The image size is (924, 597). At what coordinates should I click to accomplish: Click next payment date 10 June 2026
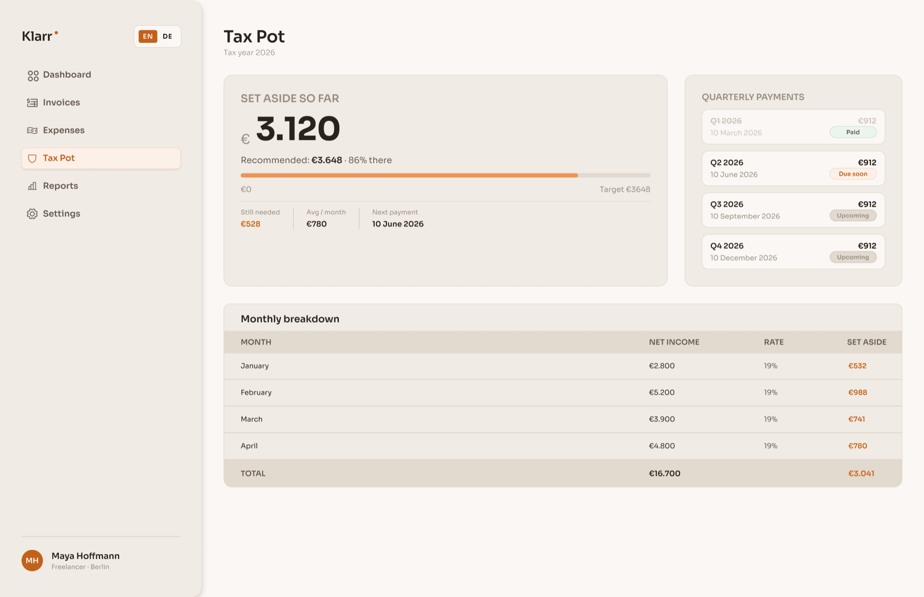pyautogui.click(x=398, y=224)
